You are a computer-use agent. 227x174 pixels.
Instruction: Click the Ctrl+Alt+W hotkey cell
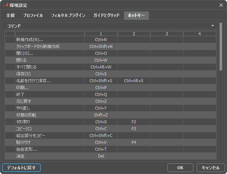(x=101, y=67)
